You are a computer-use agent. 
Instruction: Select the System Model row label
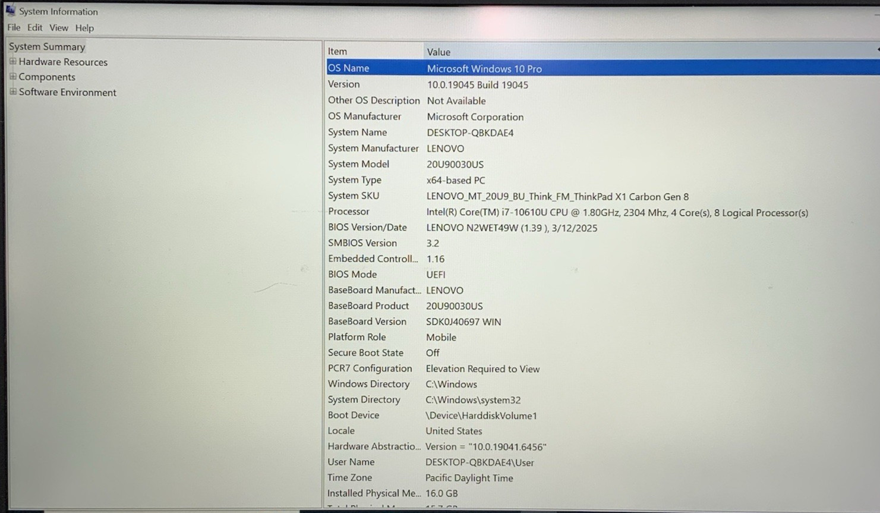(x=358, y=164)
